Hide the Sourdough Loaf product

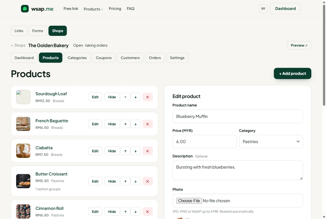pos(112,97)
